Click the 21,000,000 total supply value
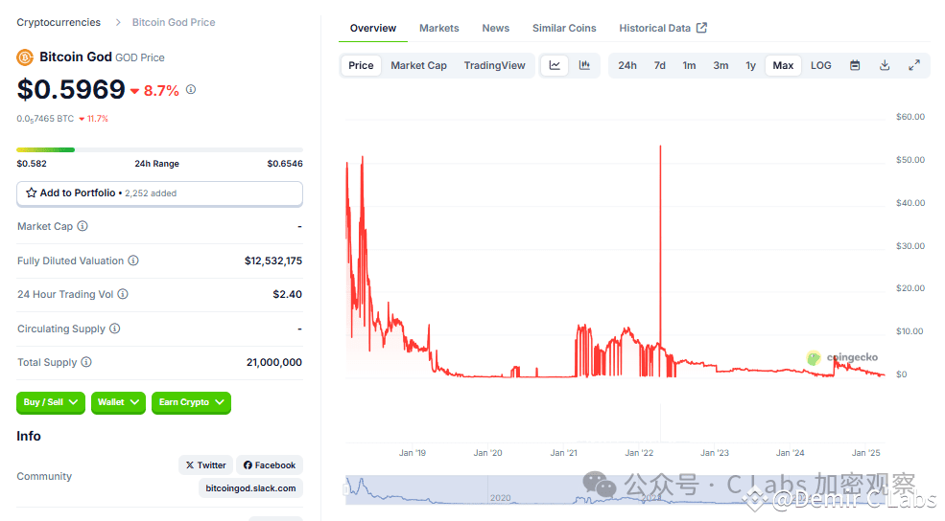The height and width of the screenshot is (521, 945). (x=274, y=362)
